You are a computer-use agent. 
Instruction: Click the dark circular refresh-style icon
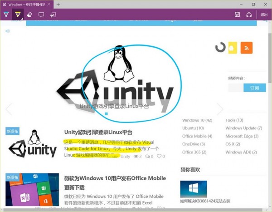click(220, 47)
